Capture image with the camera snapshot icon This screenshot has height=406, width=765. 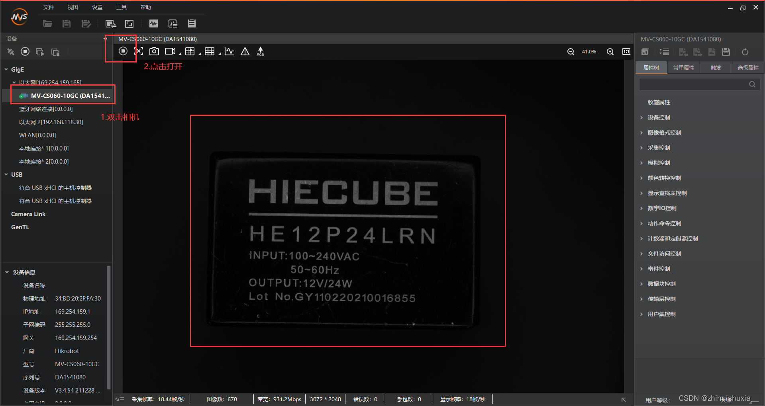pos(154,51)
